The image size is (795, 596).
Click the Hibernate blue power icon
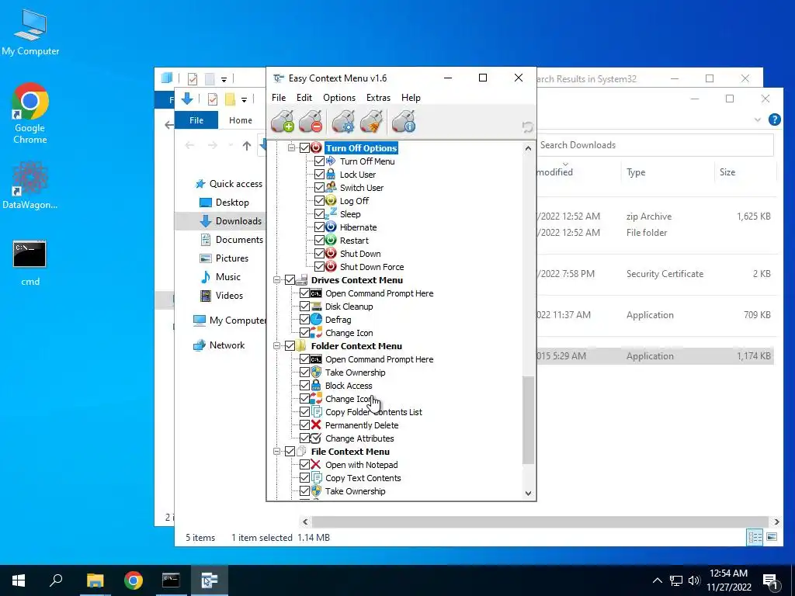tap(331, 227)
